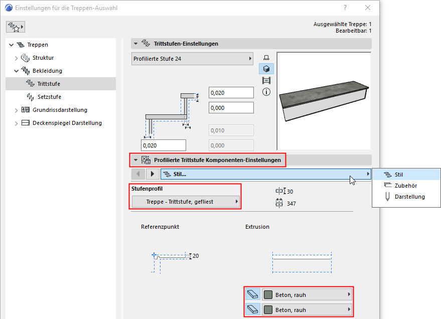The width and height of the screenshot is (441, 319).
Task: Click the Struktur icon in tree
Action: pyautogui.click(x=25, y=58)
